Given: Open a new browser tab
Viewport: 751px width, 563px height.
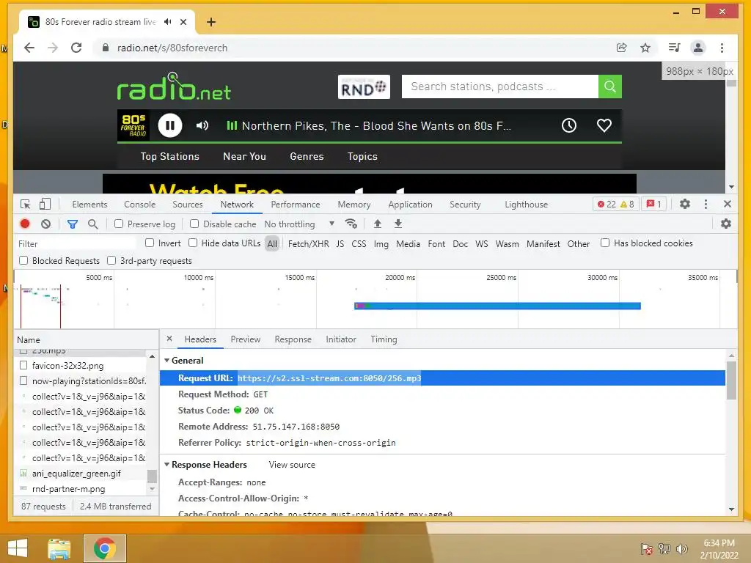Looking at the screenshot, I should [211, 22].
